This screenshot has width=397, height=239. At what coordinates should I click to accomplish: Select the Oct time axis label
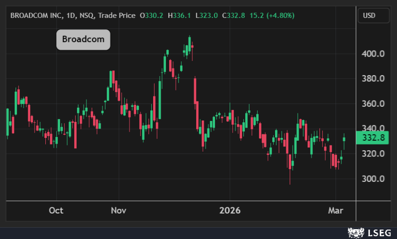[56, 210]
